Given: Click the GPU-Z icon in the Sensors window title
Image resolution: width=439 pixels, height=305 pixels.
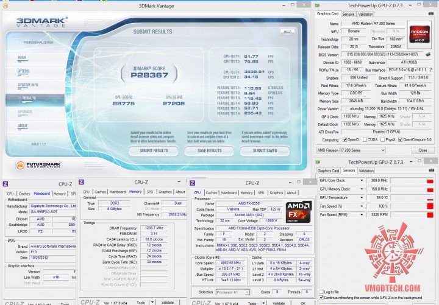Looking at the screenshot, I should click(x=318, y=162).
